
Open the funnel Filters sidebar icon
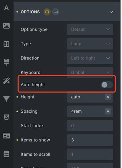6,99
